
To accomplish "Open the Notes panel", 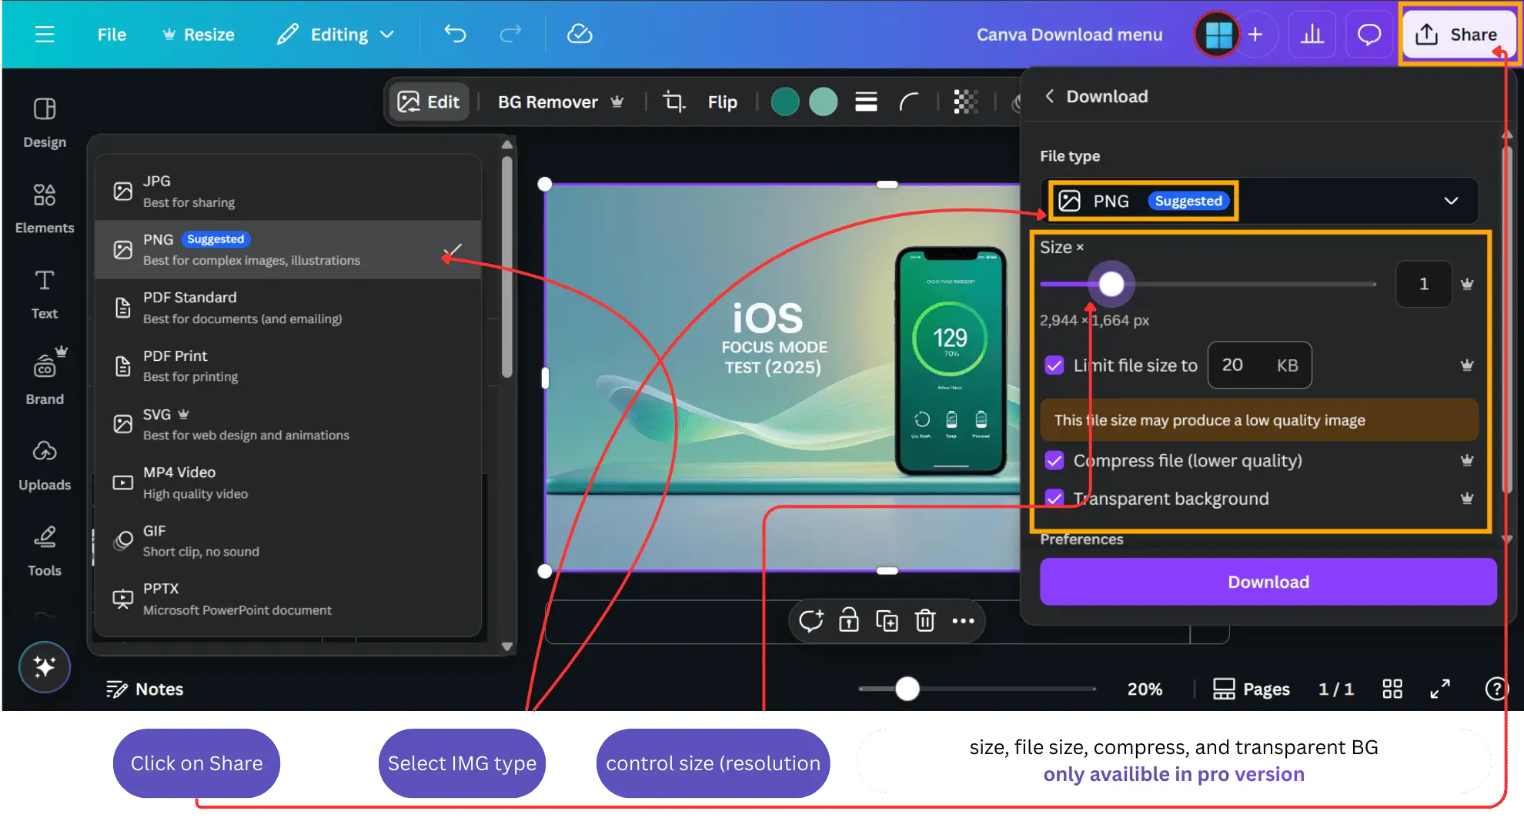I will coord(145,689).
